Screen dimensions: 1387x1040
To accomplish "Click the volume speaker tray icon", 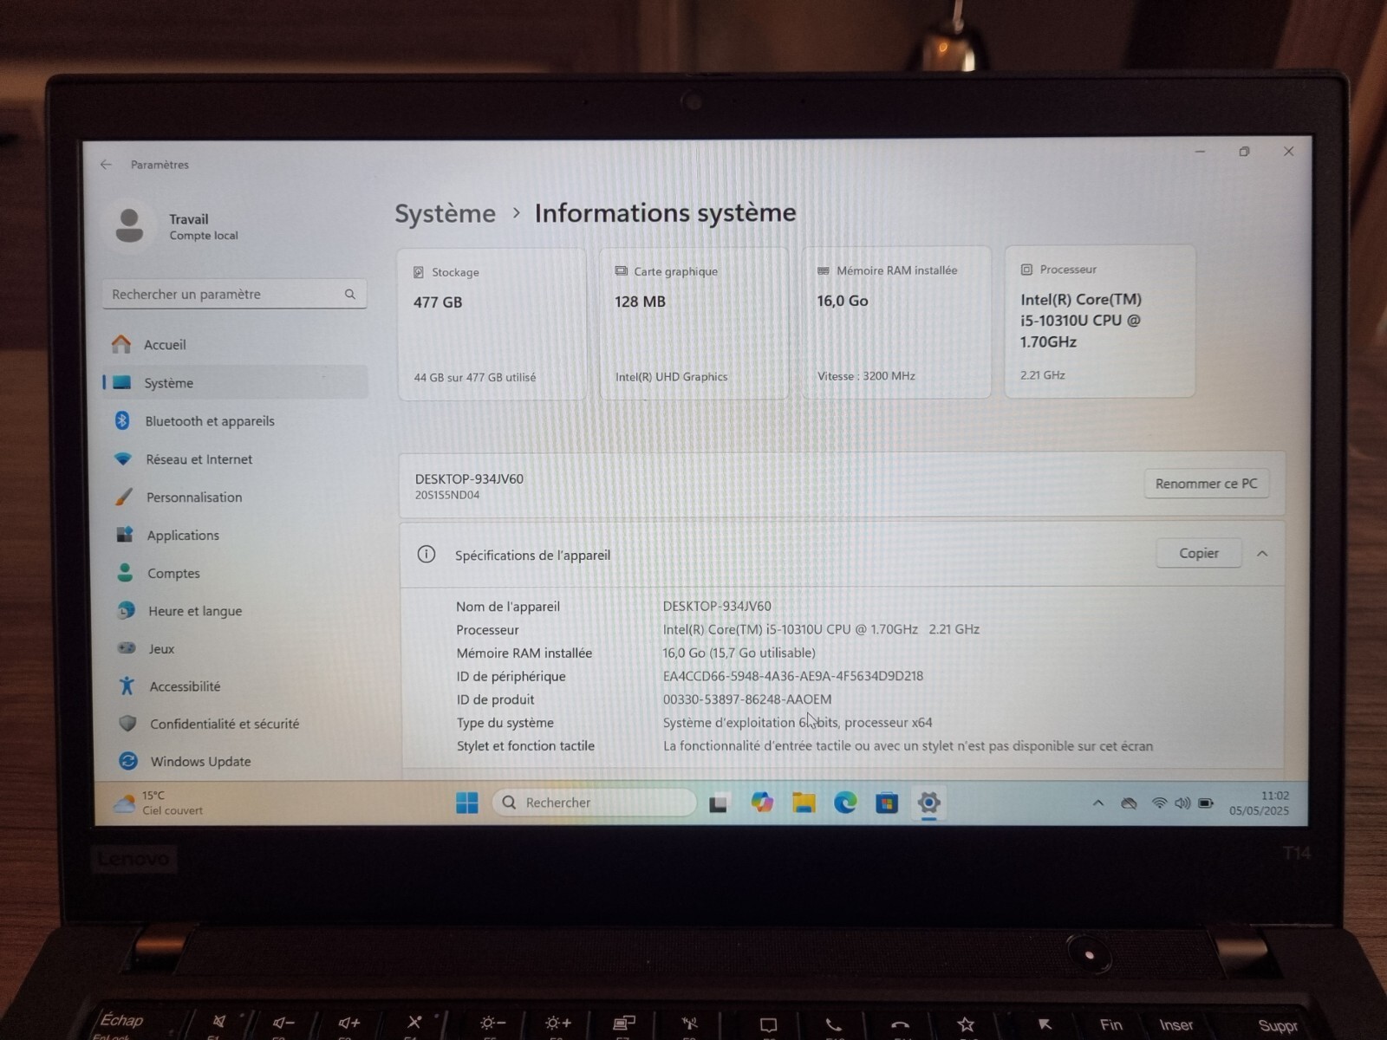I will 1182,803.
